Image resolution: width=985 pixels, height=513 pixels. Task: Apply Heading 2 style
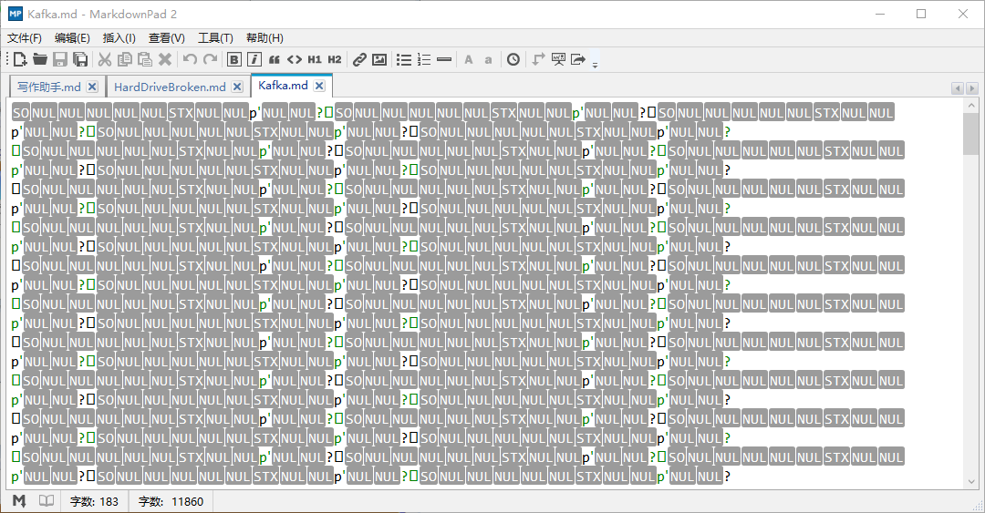334,59
